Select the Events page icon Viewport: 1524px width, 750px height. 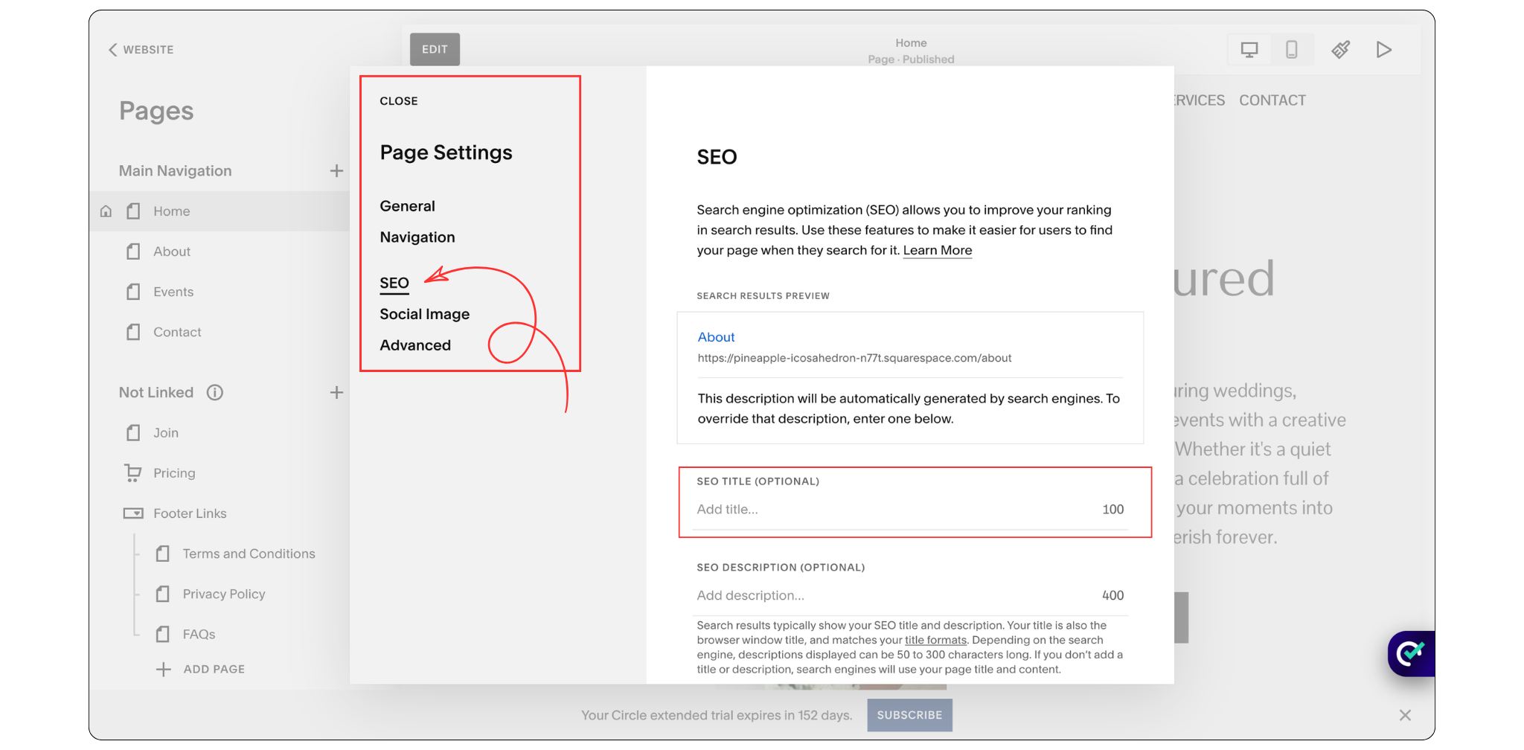coord(133,292)
